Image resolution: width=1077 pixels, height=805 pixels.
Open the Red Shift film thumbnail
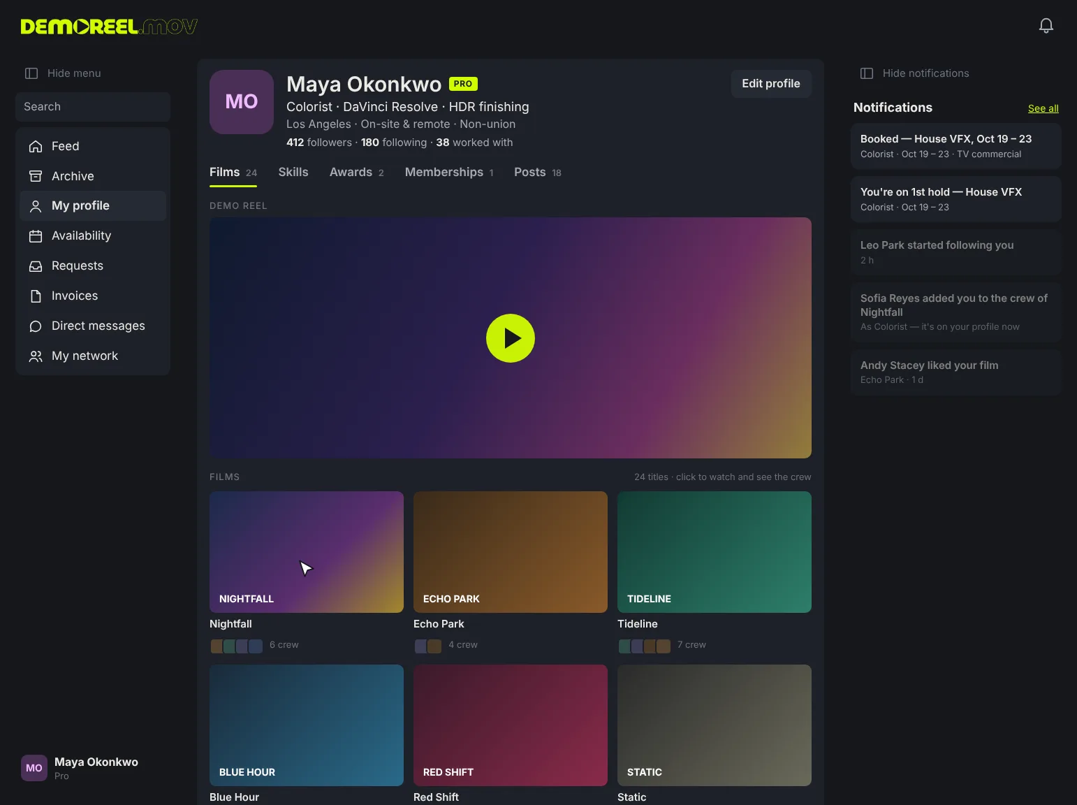click(511, 725)
